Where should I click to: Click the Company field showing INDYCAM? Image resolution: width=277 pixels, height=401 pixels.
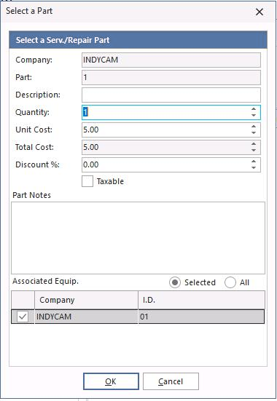(x=171, y=60)
